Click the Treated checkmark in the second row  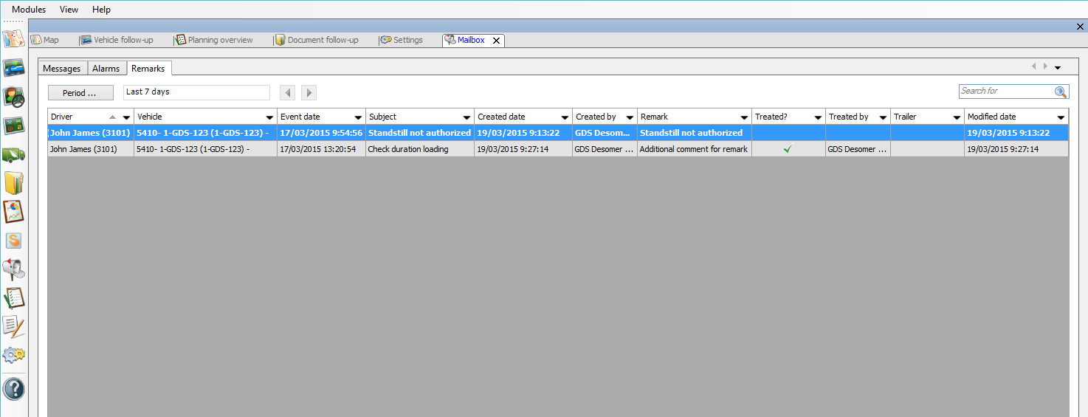pyautogui.click(x=788, y=149)
